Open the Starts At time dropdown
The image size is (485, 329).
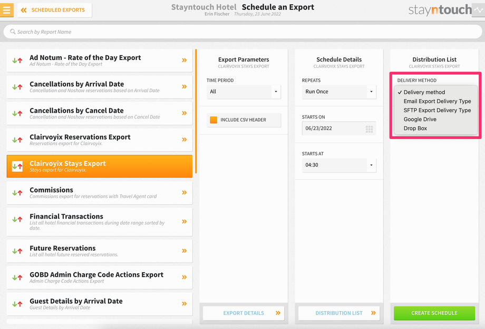[x=339, y=165]
